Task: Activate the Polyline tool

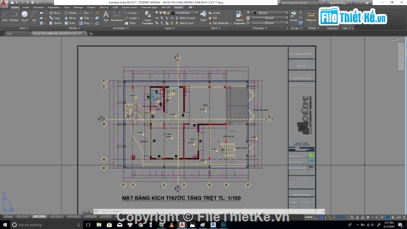Action: point(14,16)
